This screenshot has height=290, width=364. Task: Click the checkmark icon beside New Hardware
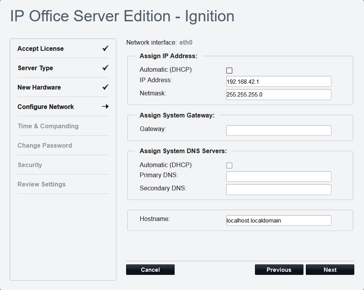click(x=106, y=87)
